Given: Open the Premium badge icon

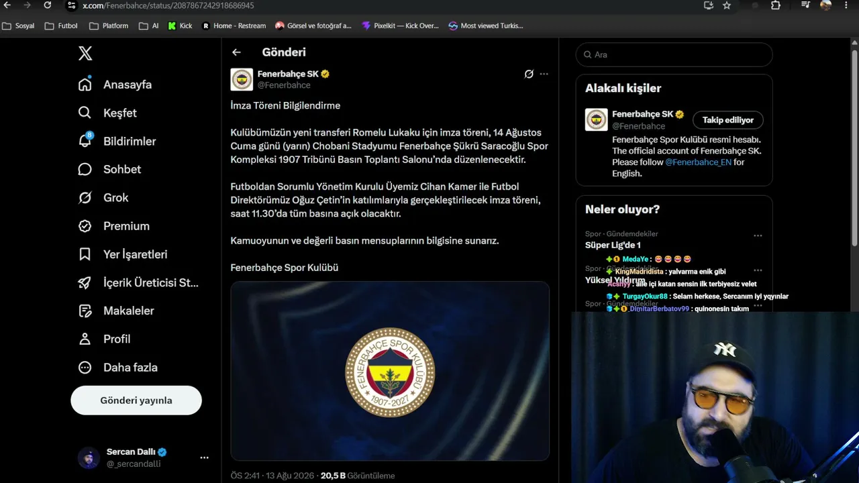Looking at the screenshot, I should pyautogui.click(x=85, y=226).
